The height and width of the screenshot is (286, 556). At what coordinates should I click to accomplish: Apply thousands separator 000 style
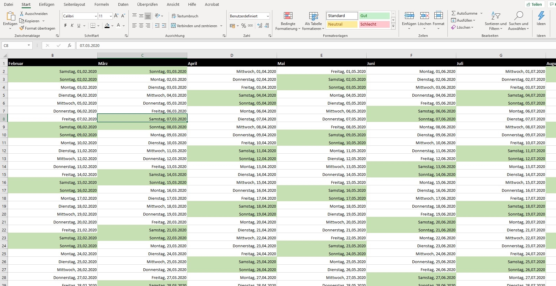250,26
